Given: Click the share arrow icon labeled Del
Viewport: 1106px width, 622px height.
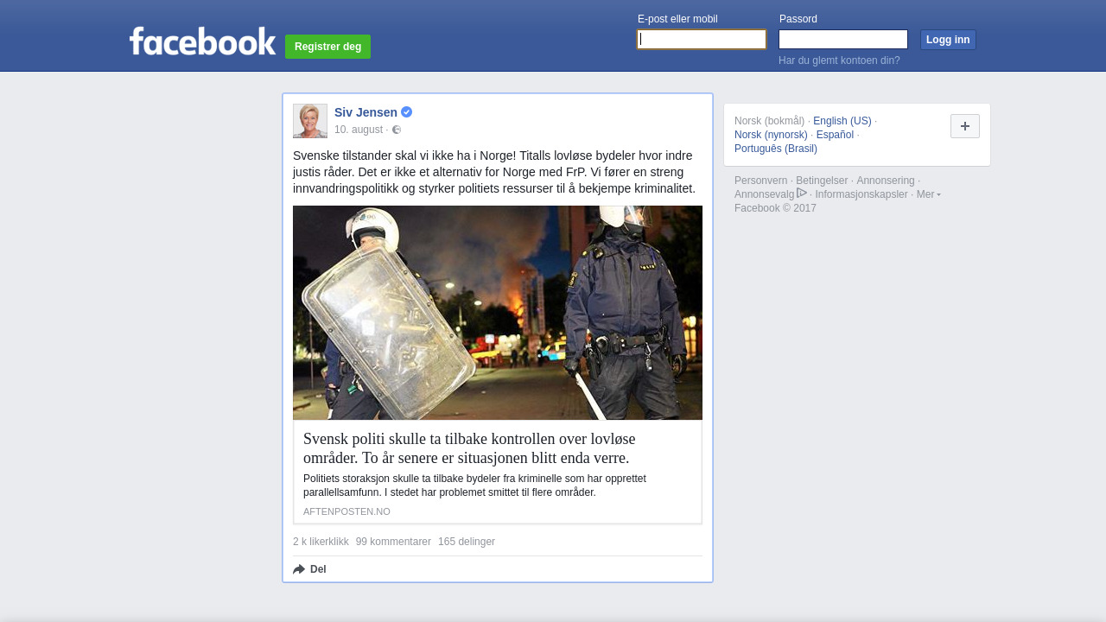Looking at the screenshot, I should click(x=299, y=569).
